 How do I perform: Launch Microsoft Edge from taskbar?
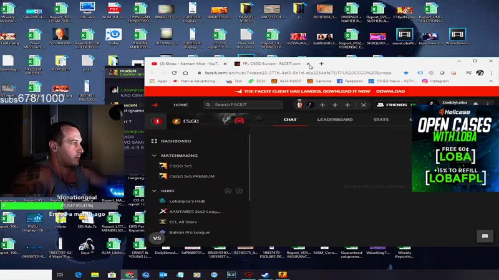coord(78,275)
